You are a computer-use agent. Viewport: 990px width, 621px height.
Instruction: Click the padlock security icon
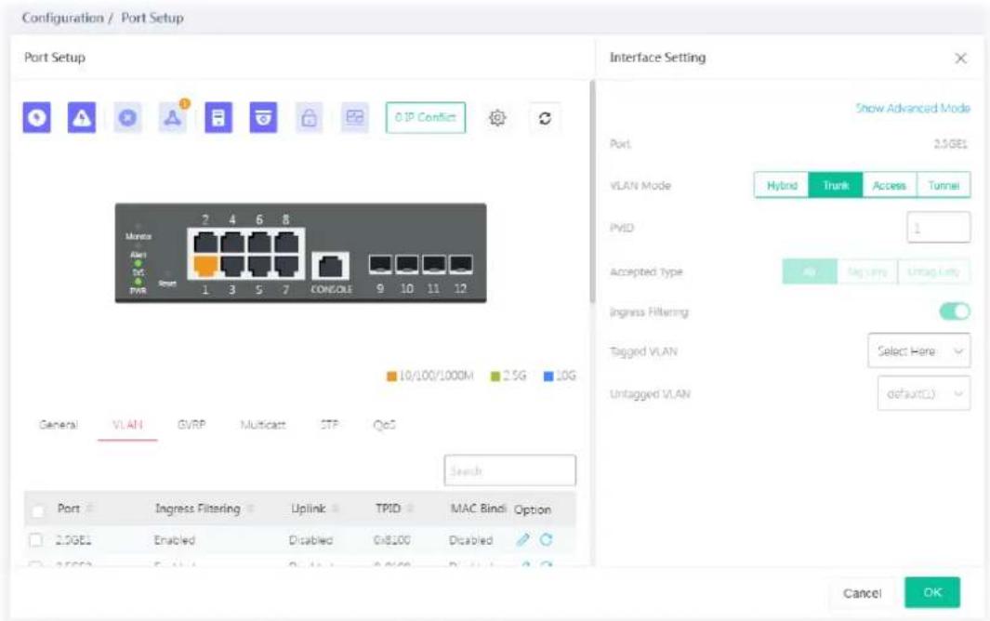(x=309, y=117)
